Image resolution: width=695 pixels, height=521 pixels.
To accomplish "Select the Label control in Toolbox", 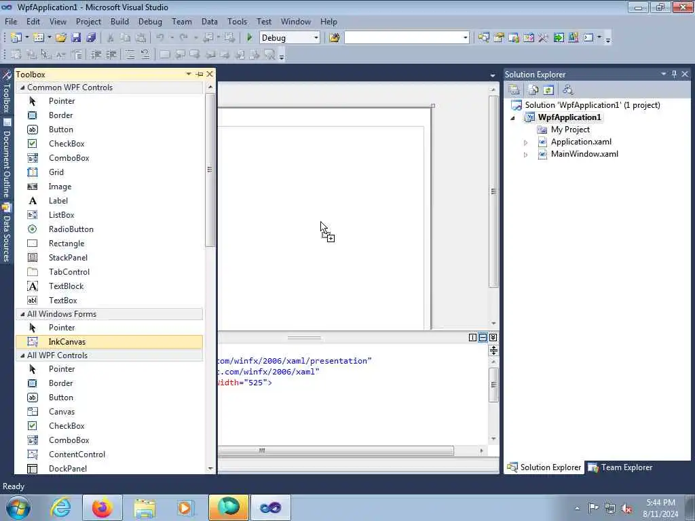I will pos(109,201).
